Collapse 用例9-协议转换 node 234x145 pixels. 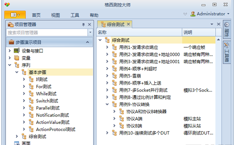[x=107, y=104]
